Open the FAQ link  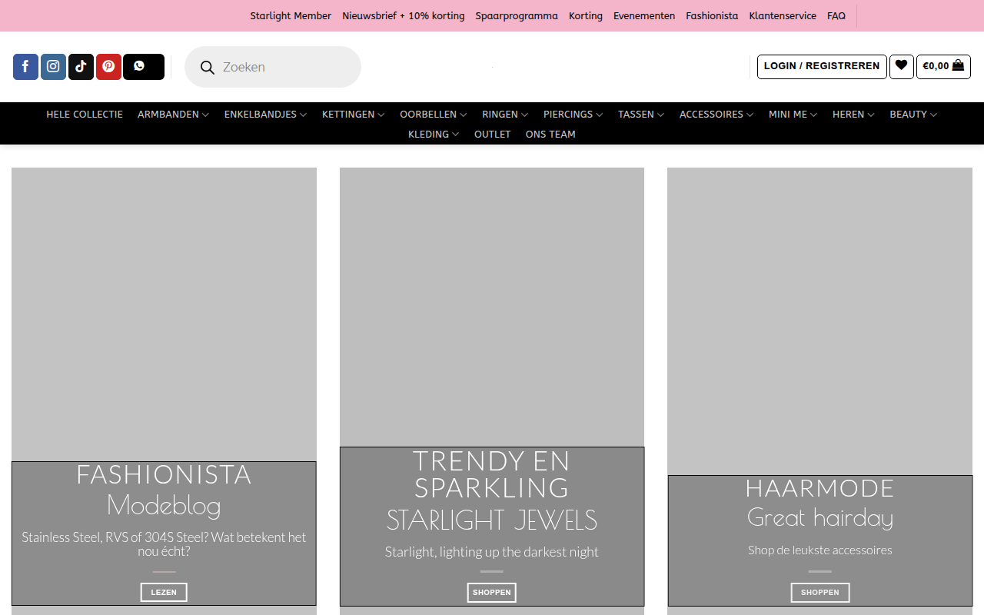tap(836, 16)
